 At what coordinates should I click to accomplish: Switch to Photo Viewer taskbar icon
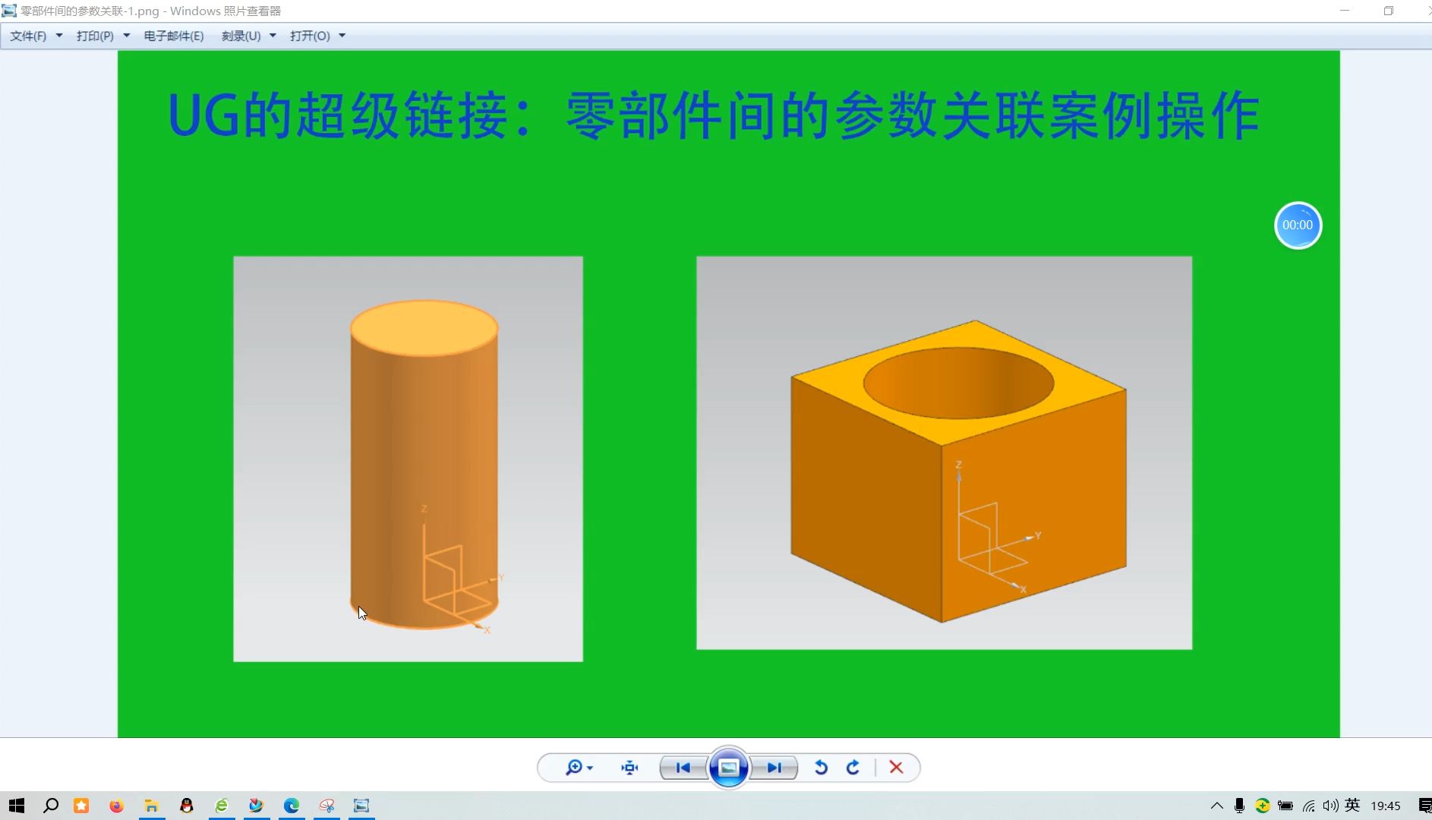click(x=361, y=806)
